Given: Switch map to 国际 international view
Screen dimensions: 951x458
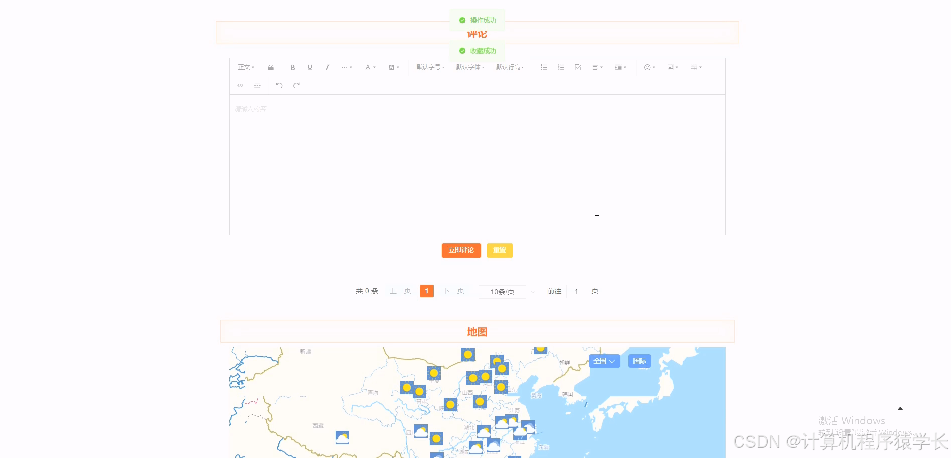Looking at the screenshot, I should click(639, 361).
